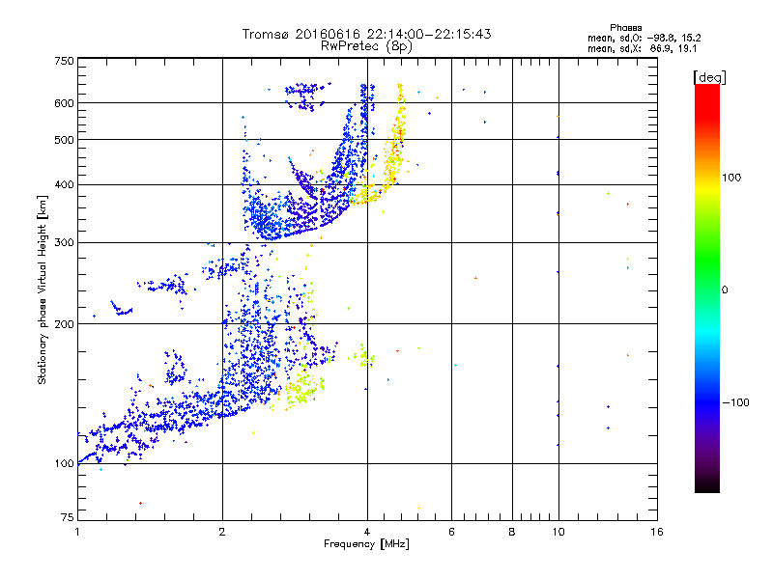This screenshot has height=579, width=773.
Task: Click the x-axis tick label '8'
Action: point(512,532)
